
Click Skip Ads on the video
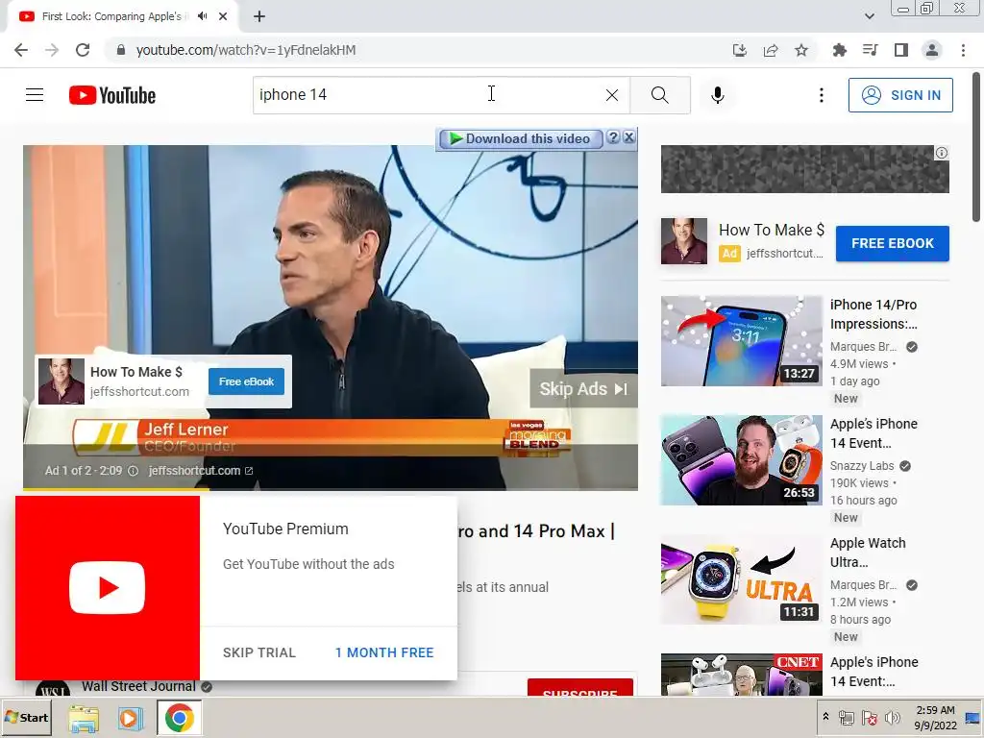pos(583,389)
